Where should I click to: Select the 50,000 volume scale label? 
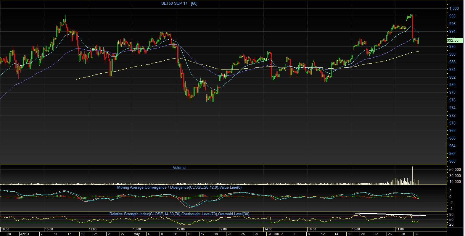(x=455, y=169)
